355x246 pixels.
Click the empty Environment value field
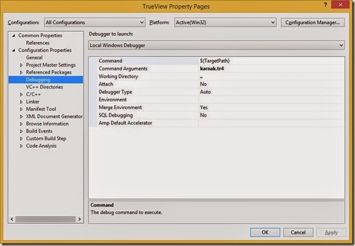272,100
